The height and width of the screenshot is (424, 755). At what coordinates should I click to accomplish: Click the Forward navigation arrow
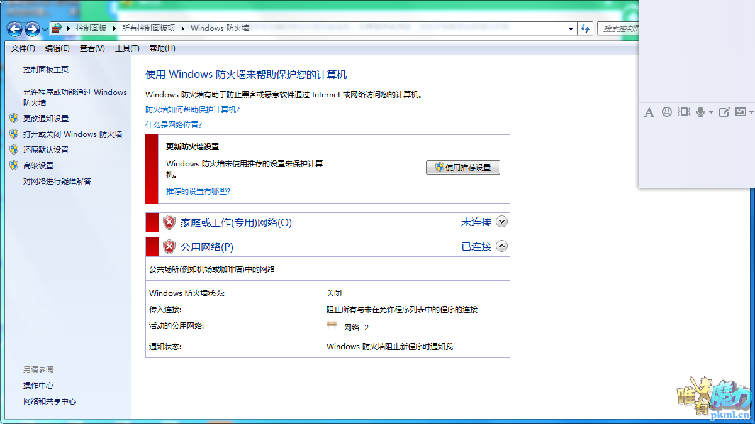coord(32,29)
